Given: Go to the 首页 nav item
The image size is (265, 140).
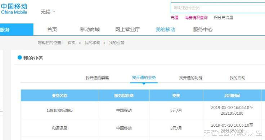Looking at the screenshot, I should [x=52, y=30].
